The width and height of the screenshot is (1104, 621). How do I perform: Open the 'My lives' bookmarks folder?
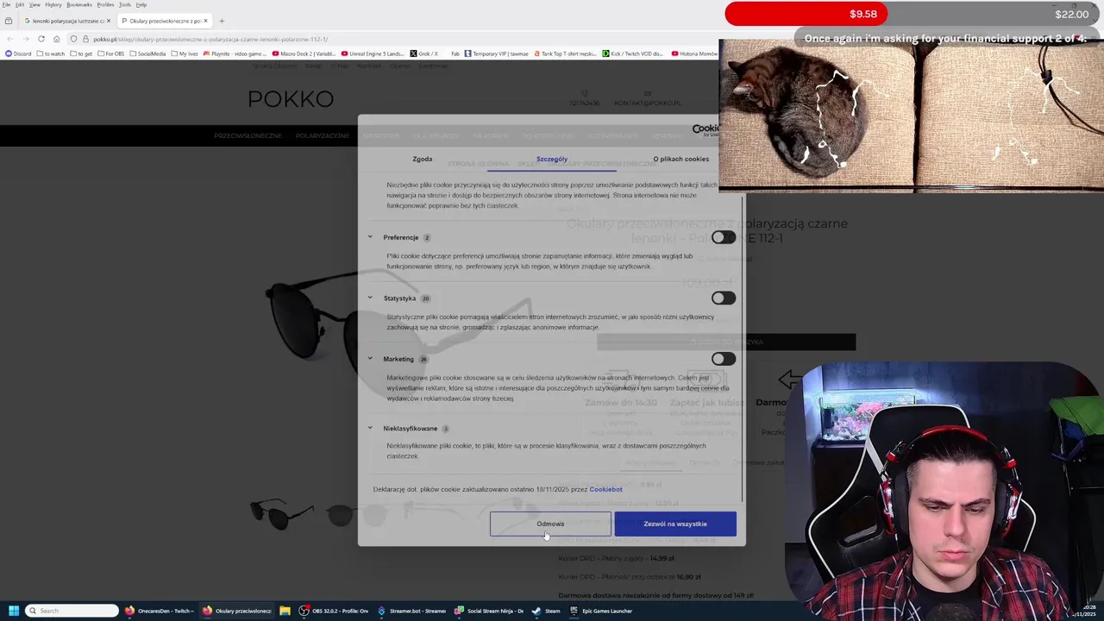185,53
